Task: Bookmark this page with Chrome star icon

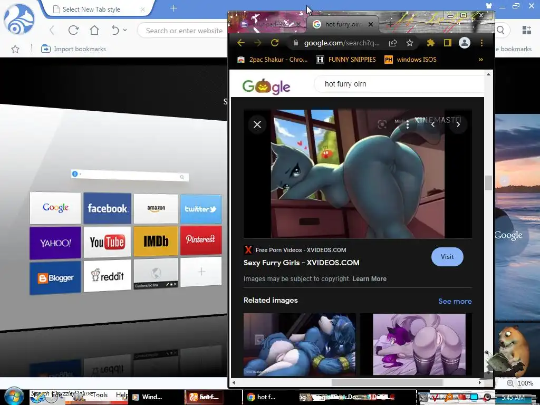Action: 409,43
